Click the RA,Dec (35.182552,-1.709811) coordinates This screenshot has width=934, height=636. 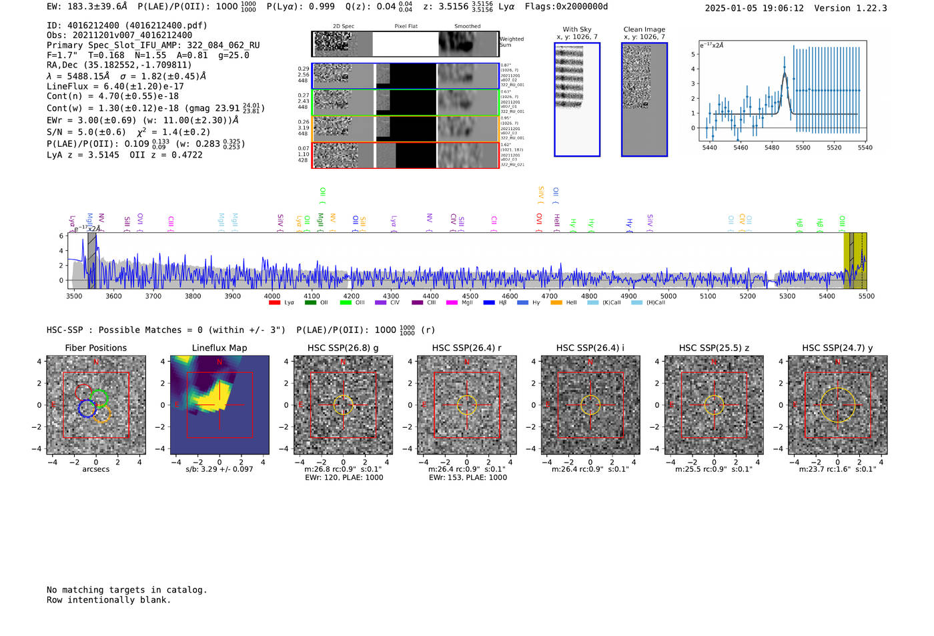click(119, 65)
